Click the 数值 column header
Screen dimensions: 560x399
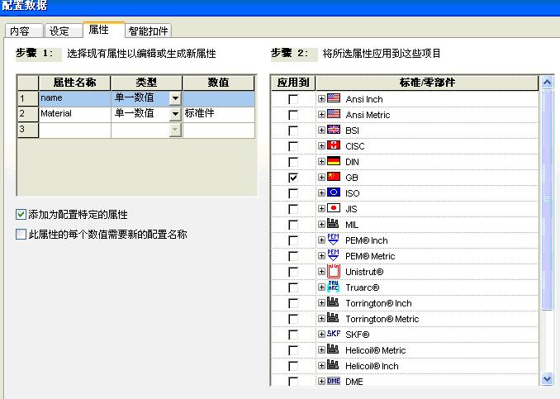click(x=219, y=83)
